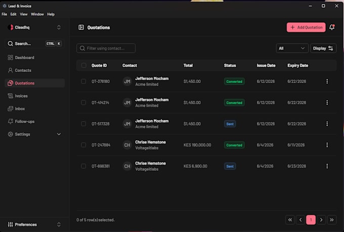The width and height of the screenshot is (344, 232).
Task: Open actions menu for quote QT-247884
Action: [x=327, y=145]
